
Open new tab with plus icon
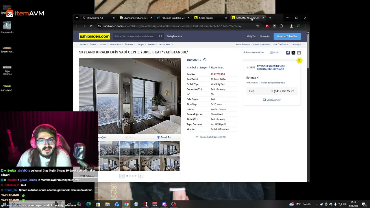point(270,18)
